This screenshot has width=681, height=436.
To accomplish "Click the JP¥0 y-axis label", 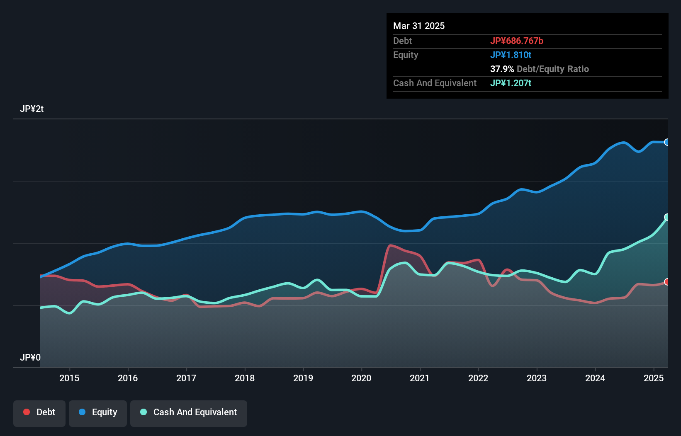I will 30,358.
